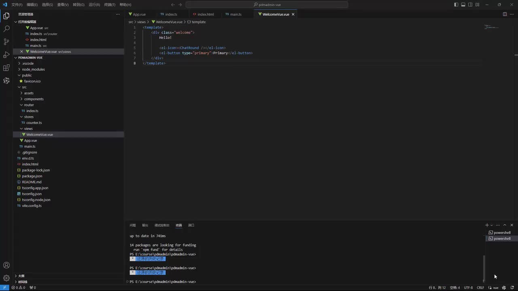518x291 pixels.
Task: Split the editor to the right
Action: coord(505,14)
